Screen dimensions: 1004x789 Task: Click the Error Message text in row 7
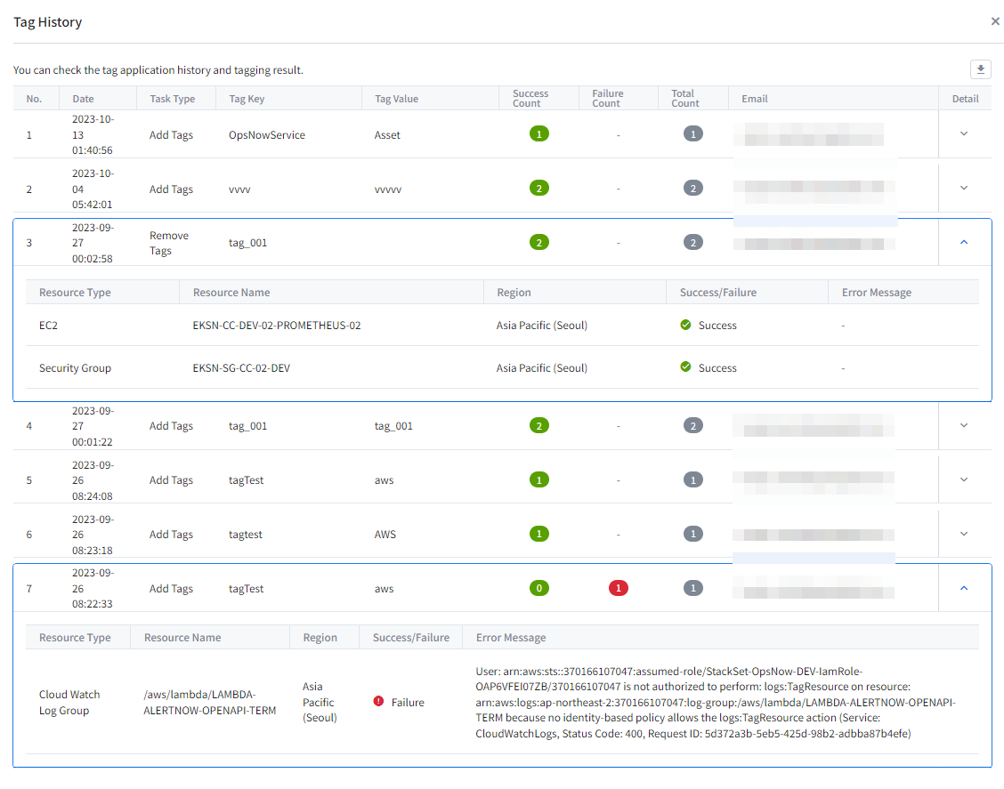716,703
